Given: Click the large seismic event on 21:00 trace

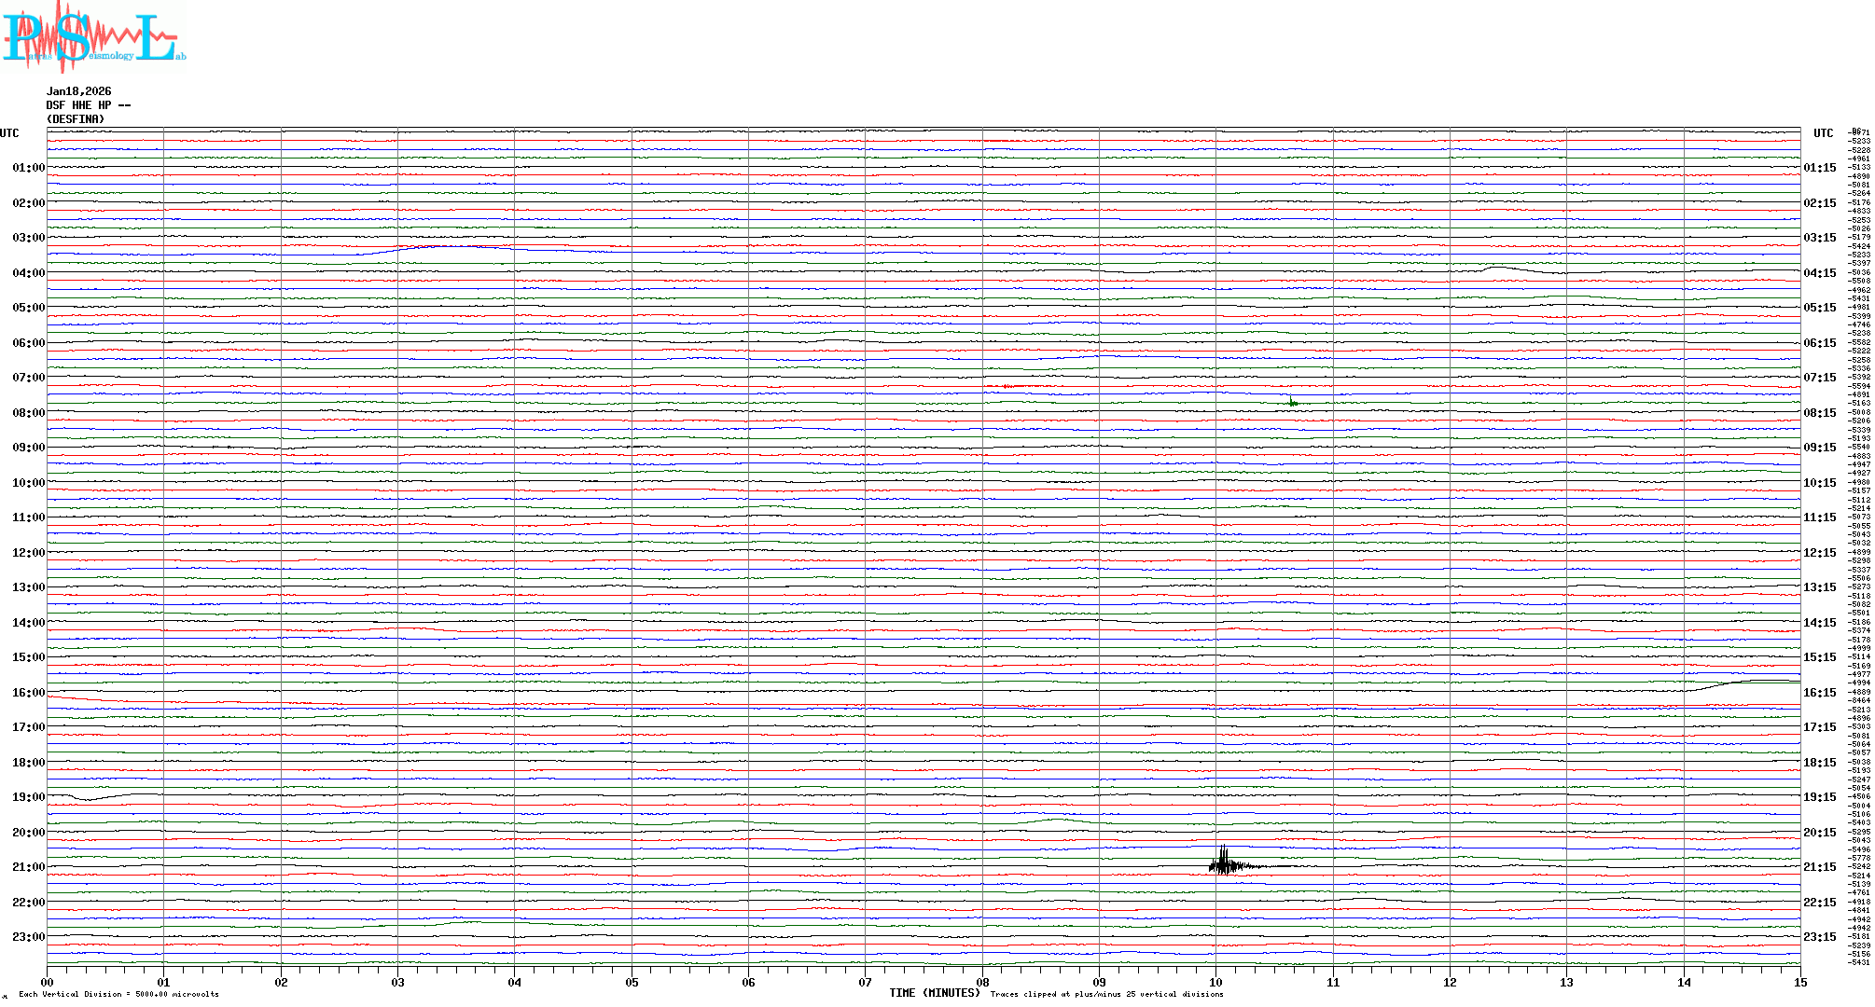Looking at the screenshot, I should [x=1224, y=864].
